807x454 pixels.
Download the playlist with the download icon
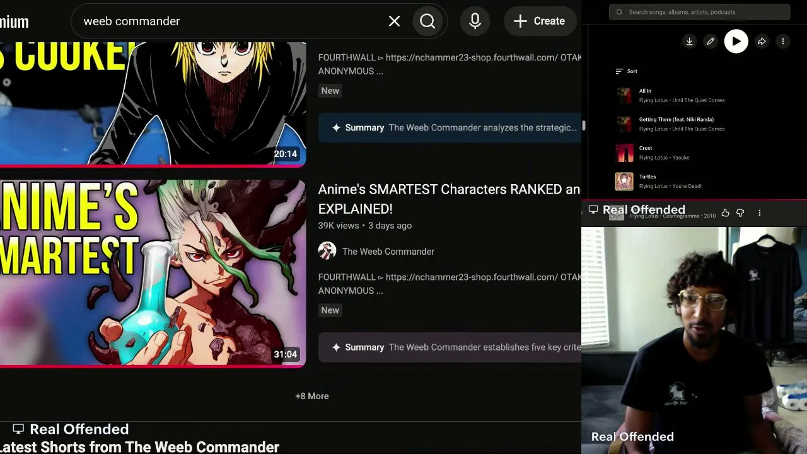(689, 42)
